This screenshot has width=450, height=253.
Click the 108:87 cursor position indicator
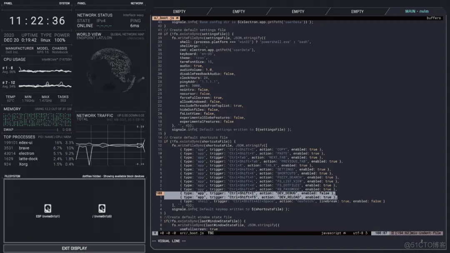[x=381, y=233]
